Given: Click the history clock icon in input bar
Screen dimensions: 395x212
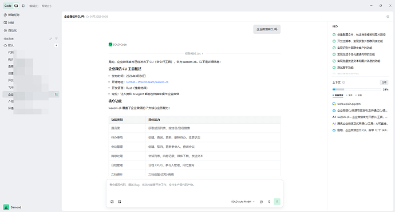Looking at the screenshot, I should pyautogui.click(x=261, y=202).
